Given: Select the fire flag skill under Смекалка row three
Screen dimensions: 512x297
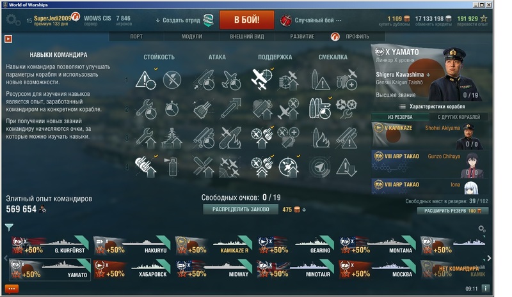Looking at the screenshot, I should (321, 138).
